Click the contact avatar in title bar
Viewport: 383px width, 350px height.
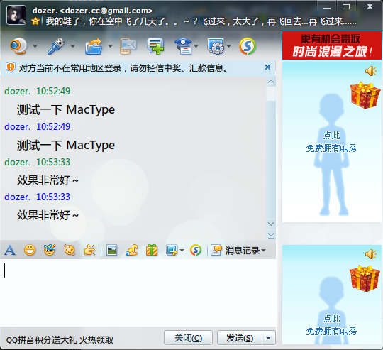[x=16, y=15]
